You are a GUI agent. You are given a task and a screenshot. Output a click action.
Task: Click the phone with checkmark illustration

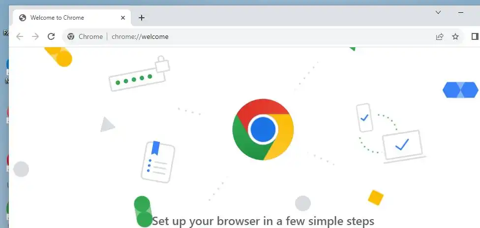[x=364, y=118]
